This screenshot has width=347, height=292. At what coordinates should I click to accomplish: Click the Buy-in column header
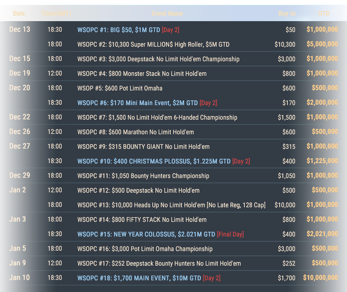(x=287, y=14)
